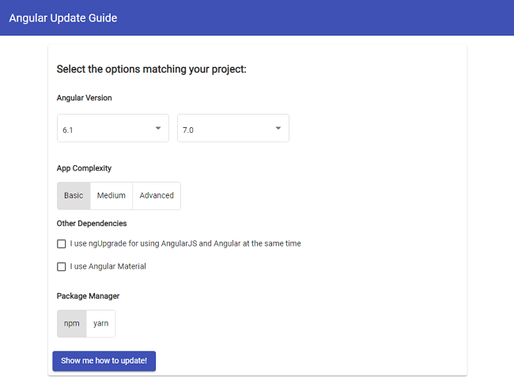This screenshot has width=514, height=384.
Task: Check the Angular Material checkbox
Action: 62,267
